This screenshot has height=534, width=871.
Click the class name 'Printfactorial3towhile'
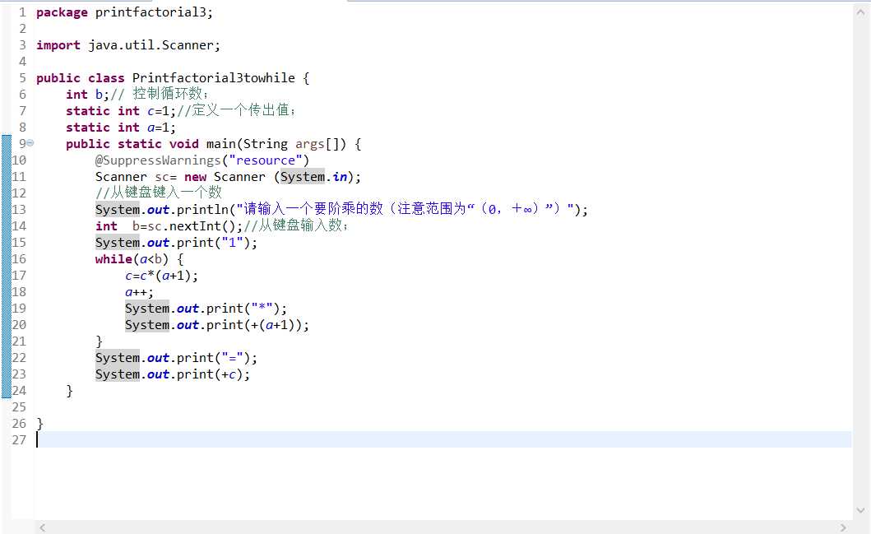coord(213,78)
